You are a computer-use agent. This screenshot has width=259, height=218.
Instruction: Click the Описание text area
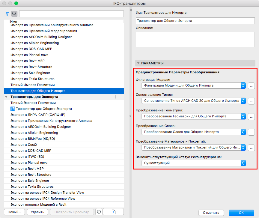point(195,40)
